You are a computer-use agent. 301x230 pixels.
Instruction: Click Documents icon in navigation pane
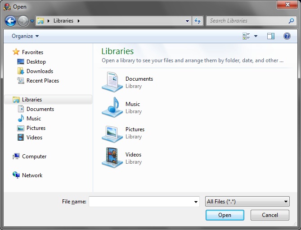[x=21, y=109]
